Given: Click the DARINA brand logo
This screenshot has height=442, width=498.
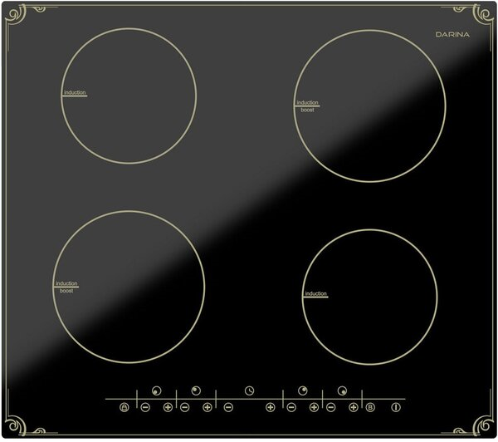Looking at the screenshot, I should [x=452, y=34].
